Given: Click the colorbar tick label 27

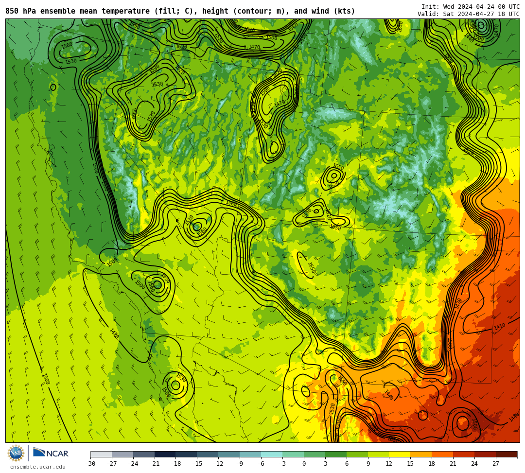Looking at the screenshot, I should click(496, 464).
